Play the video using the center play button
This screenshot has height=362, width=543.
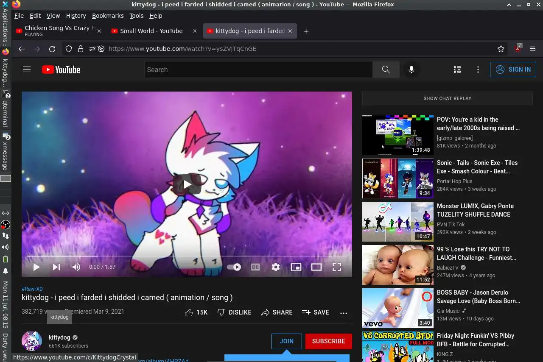pos(187,184)
